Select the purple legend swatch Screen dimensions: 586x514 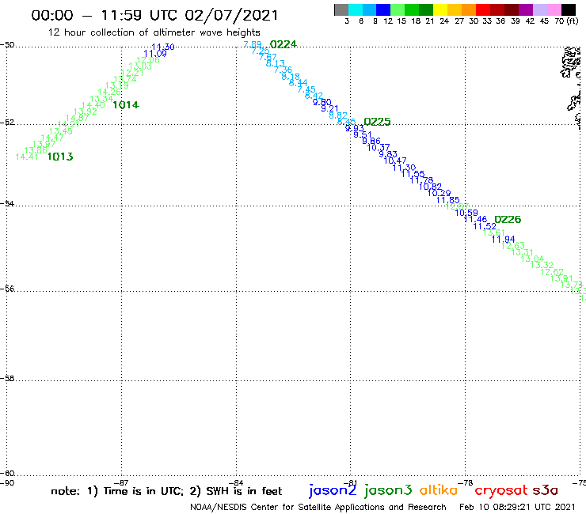tap(526, 9)
